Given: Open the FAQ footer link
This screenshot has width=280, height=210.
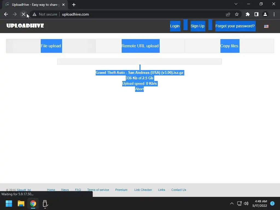Looking at the screenshot, I should [78, 190].
